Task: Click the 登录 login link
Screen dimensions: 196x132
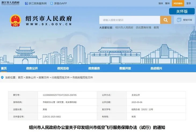Action: 188,3
